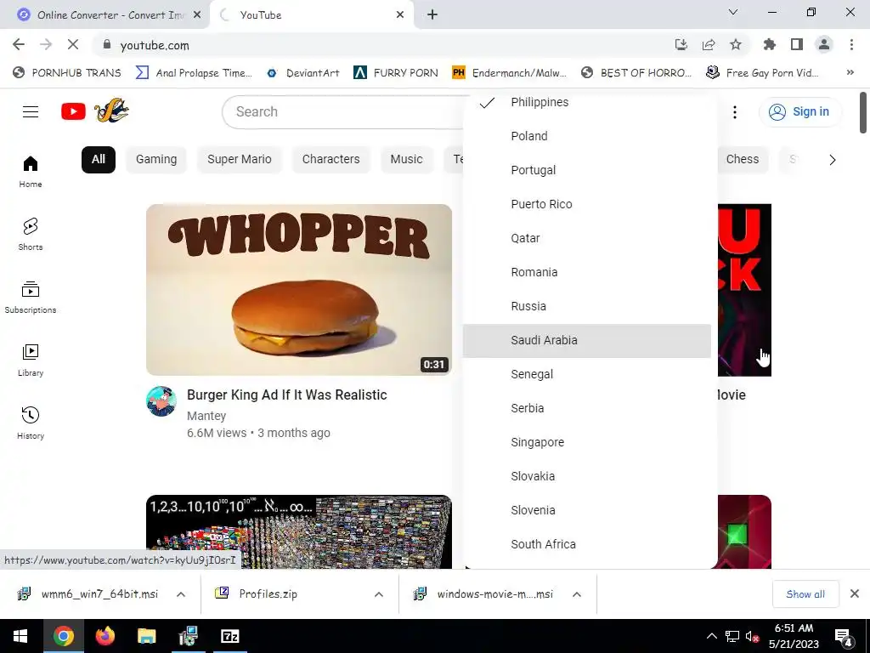Choose Saudi Arabia in the location list
The image size is (870, 653).
click(587, 340)
